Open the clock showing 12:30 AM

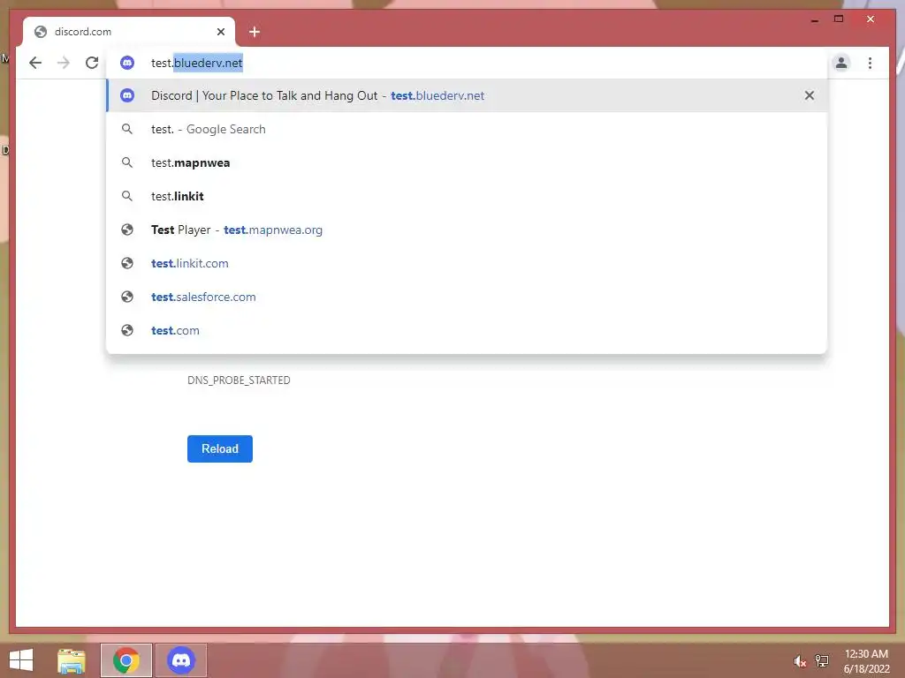pyautogui.click(x=866, y=660)
